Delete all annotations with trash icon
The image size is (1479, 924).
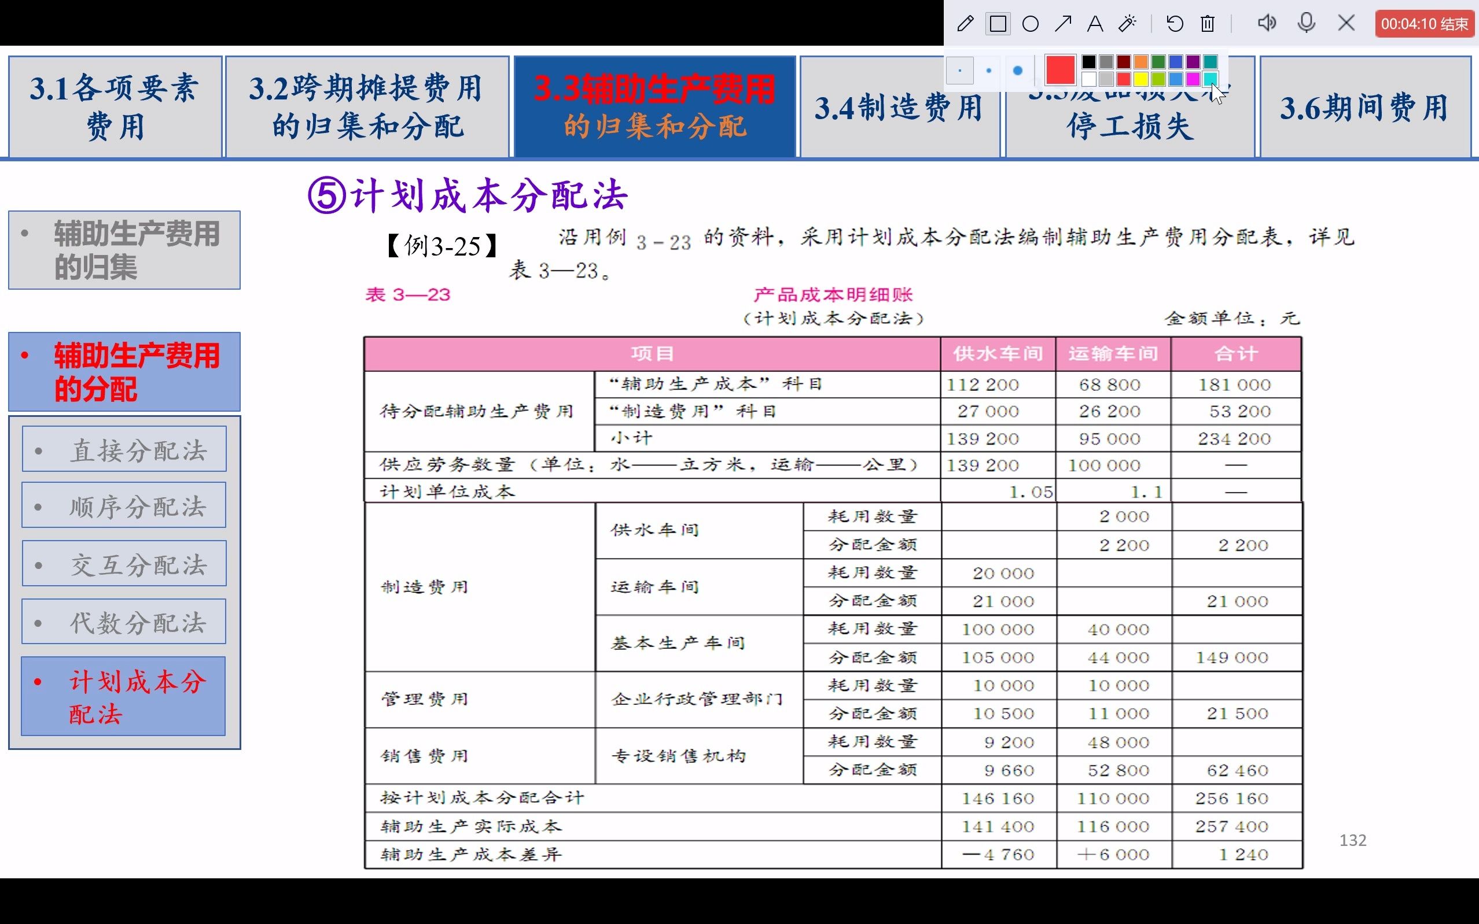1208,24
